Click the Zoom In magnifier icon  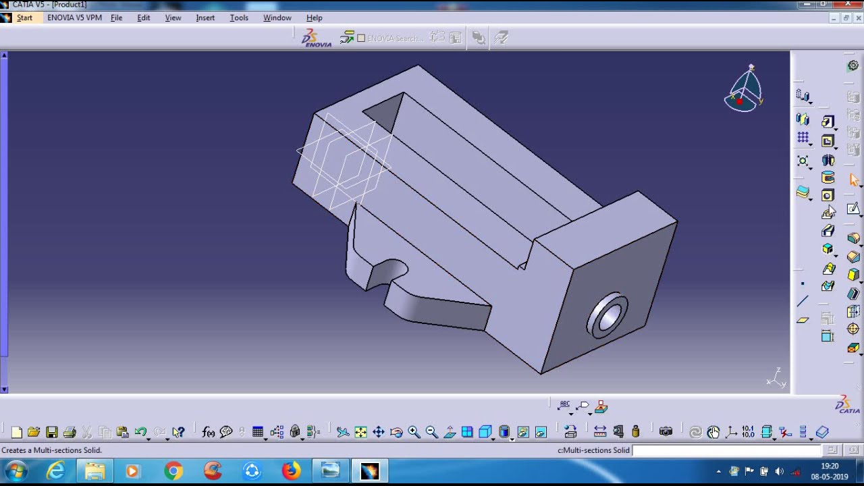pyautogui.click(x=414, y=432)
